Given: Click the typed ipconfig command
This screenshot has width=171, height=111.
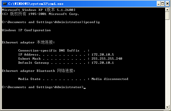Looking at the screenshot, I should (x=91, y=22).
